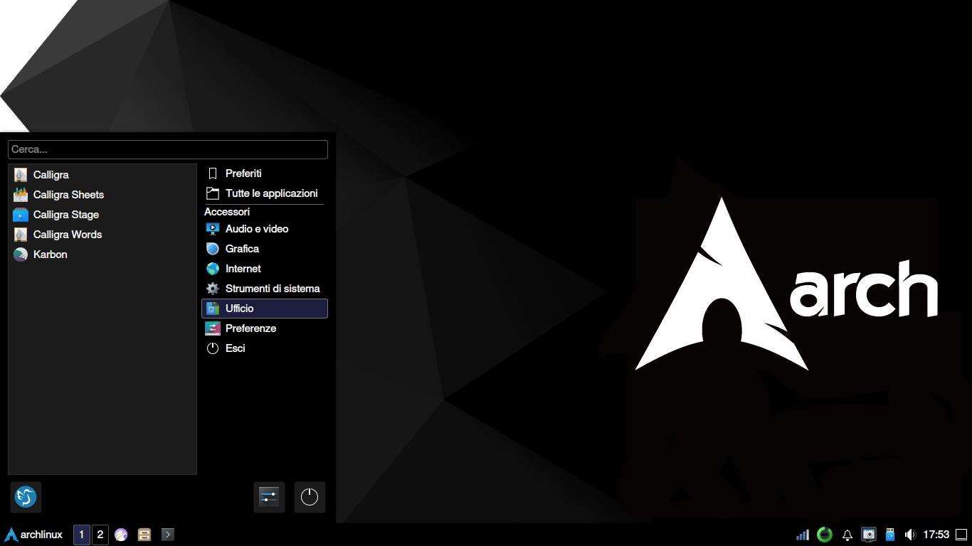Image resolution: width=972 pixels, height=546 pixels.
Task: Open Strumenti di sistema category
Action: click(x=265, y=289)
